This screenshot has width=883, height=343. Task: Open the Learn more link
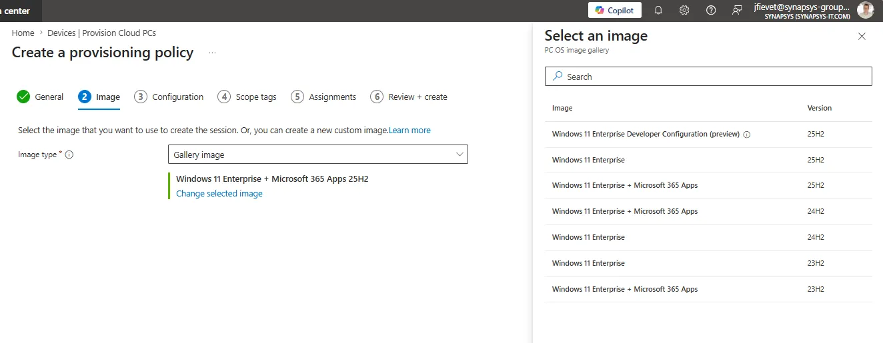[409, 131]
